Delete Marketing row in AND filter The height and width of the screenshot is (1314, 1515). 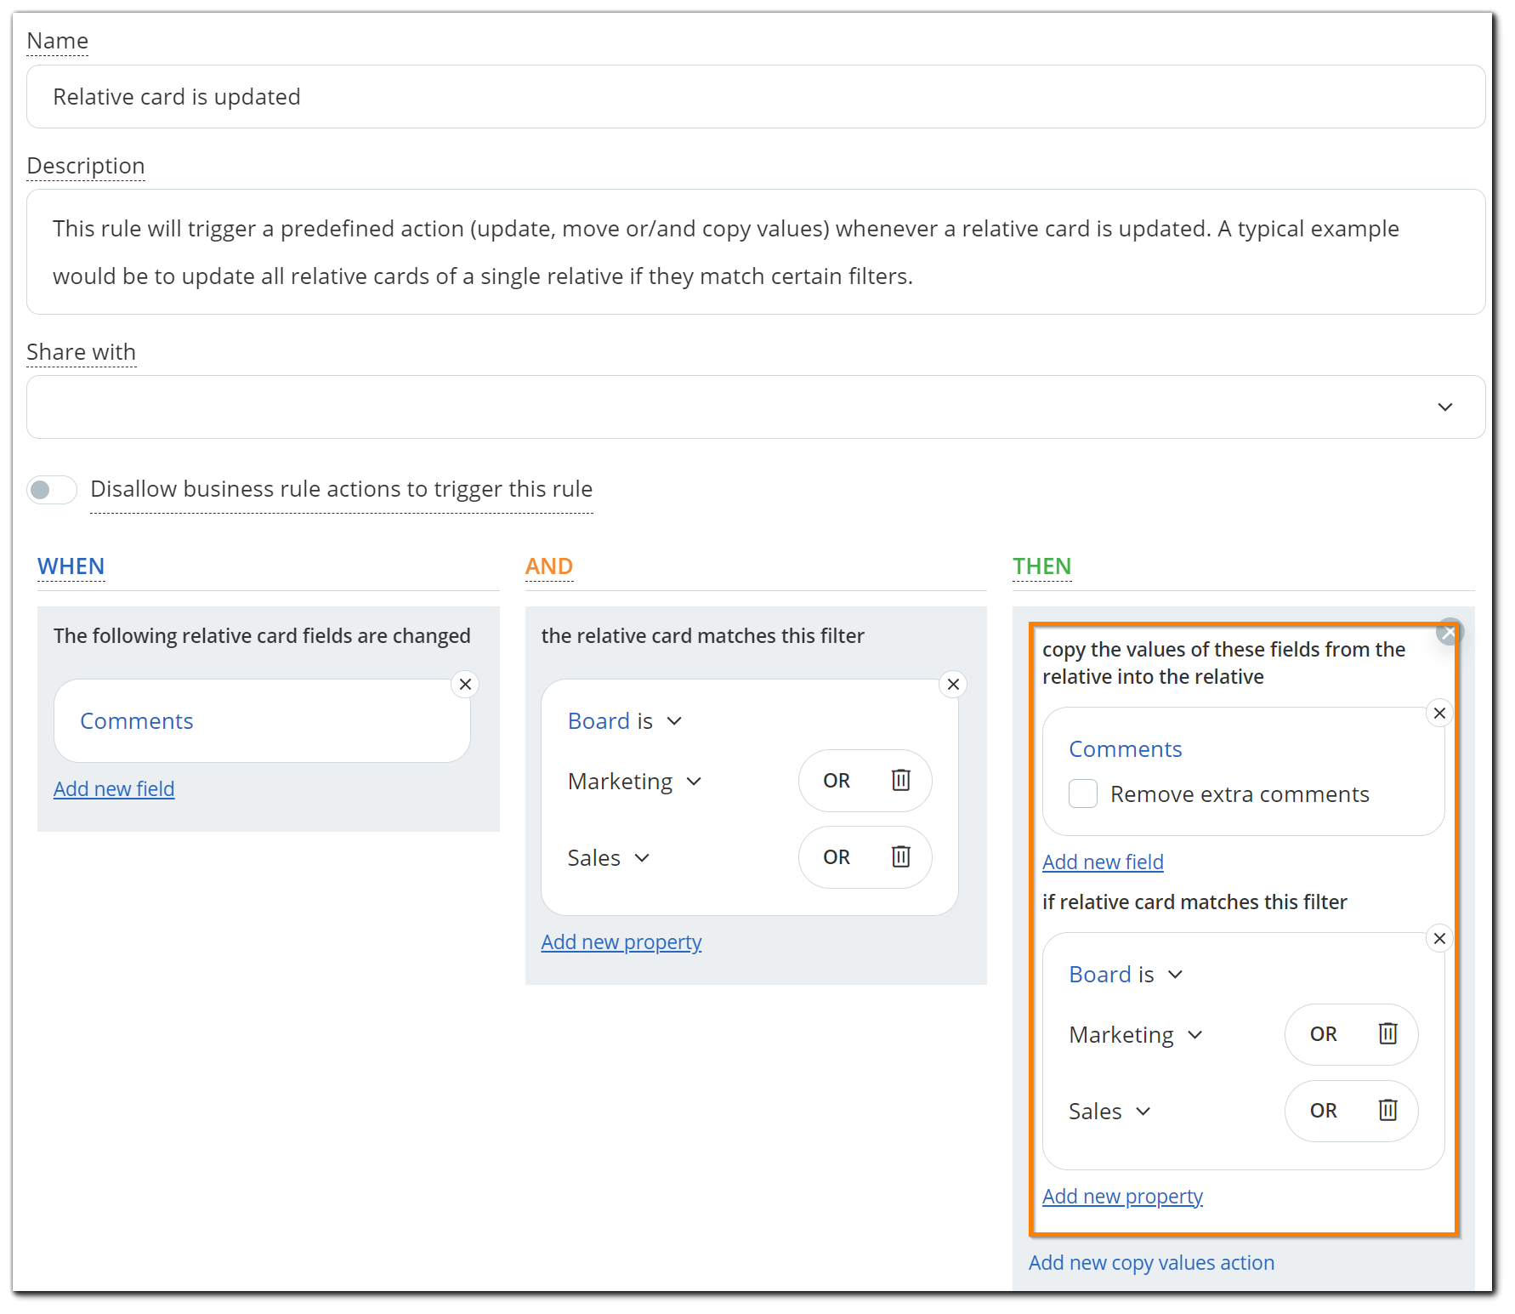pyautogui.click(x=900, y=780)
